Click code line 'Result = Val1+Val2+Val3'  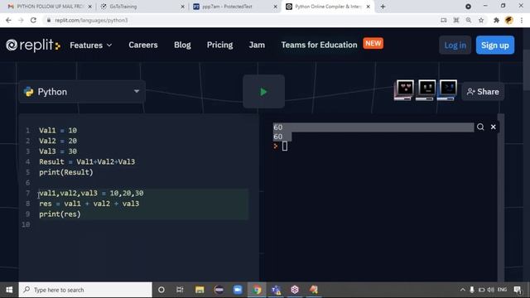[x=87, y=162]
